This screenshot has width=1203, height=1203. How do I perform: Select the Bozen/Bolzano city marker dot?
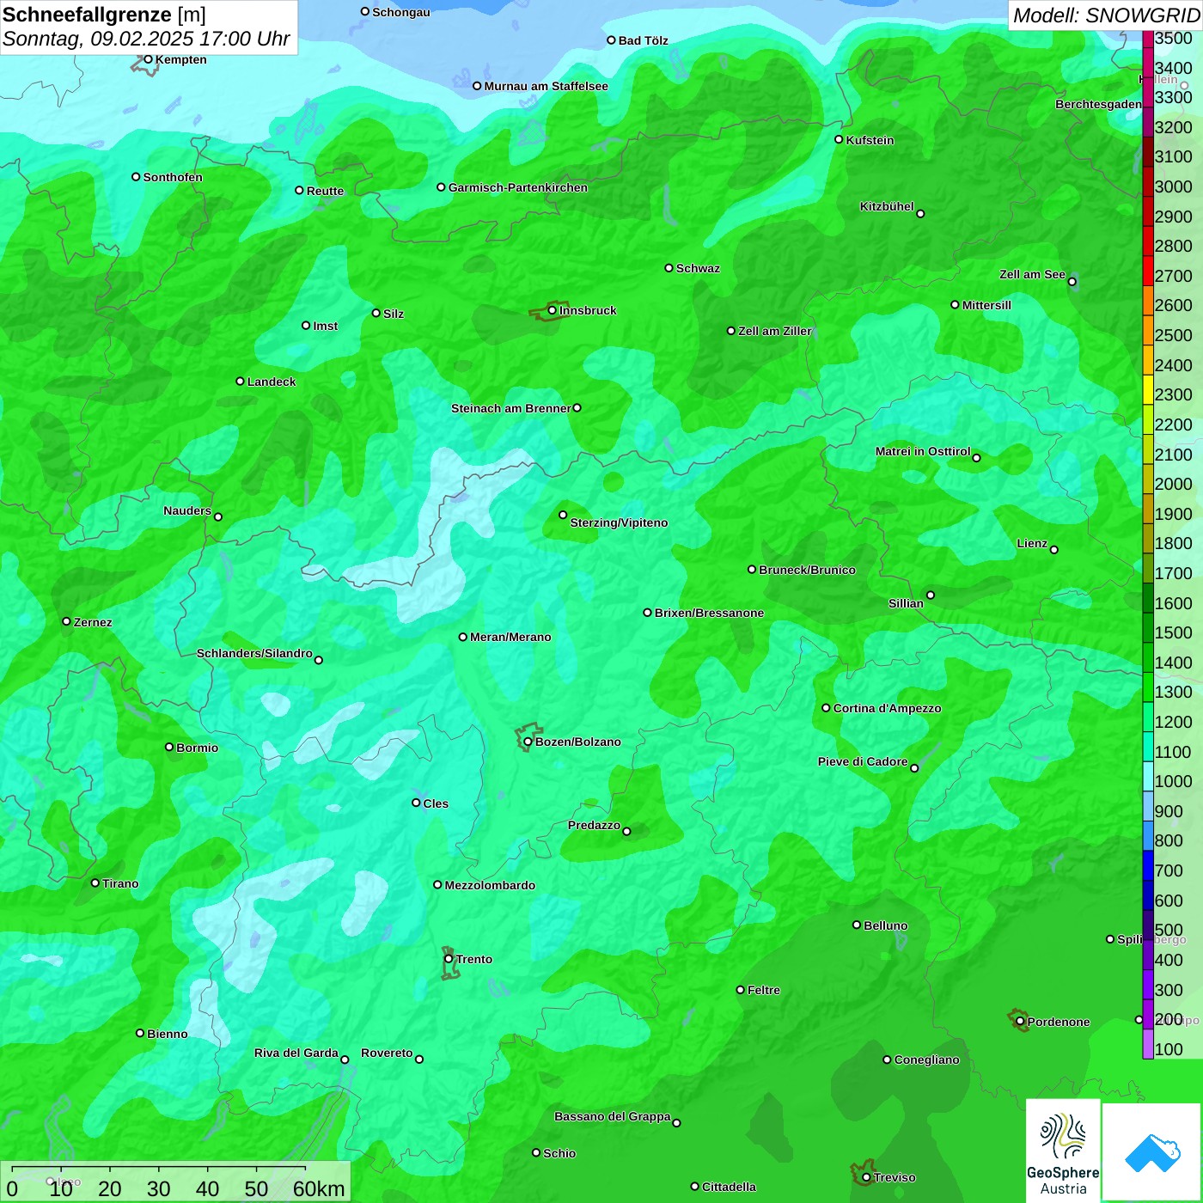(528, 742)
